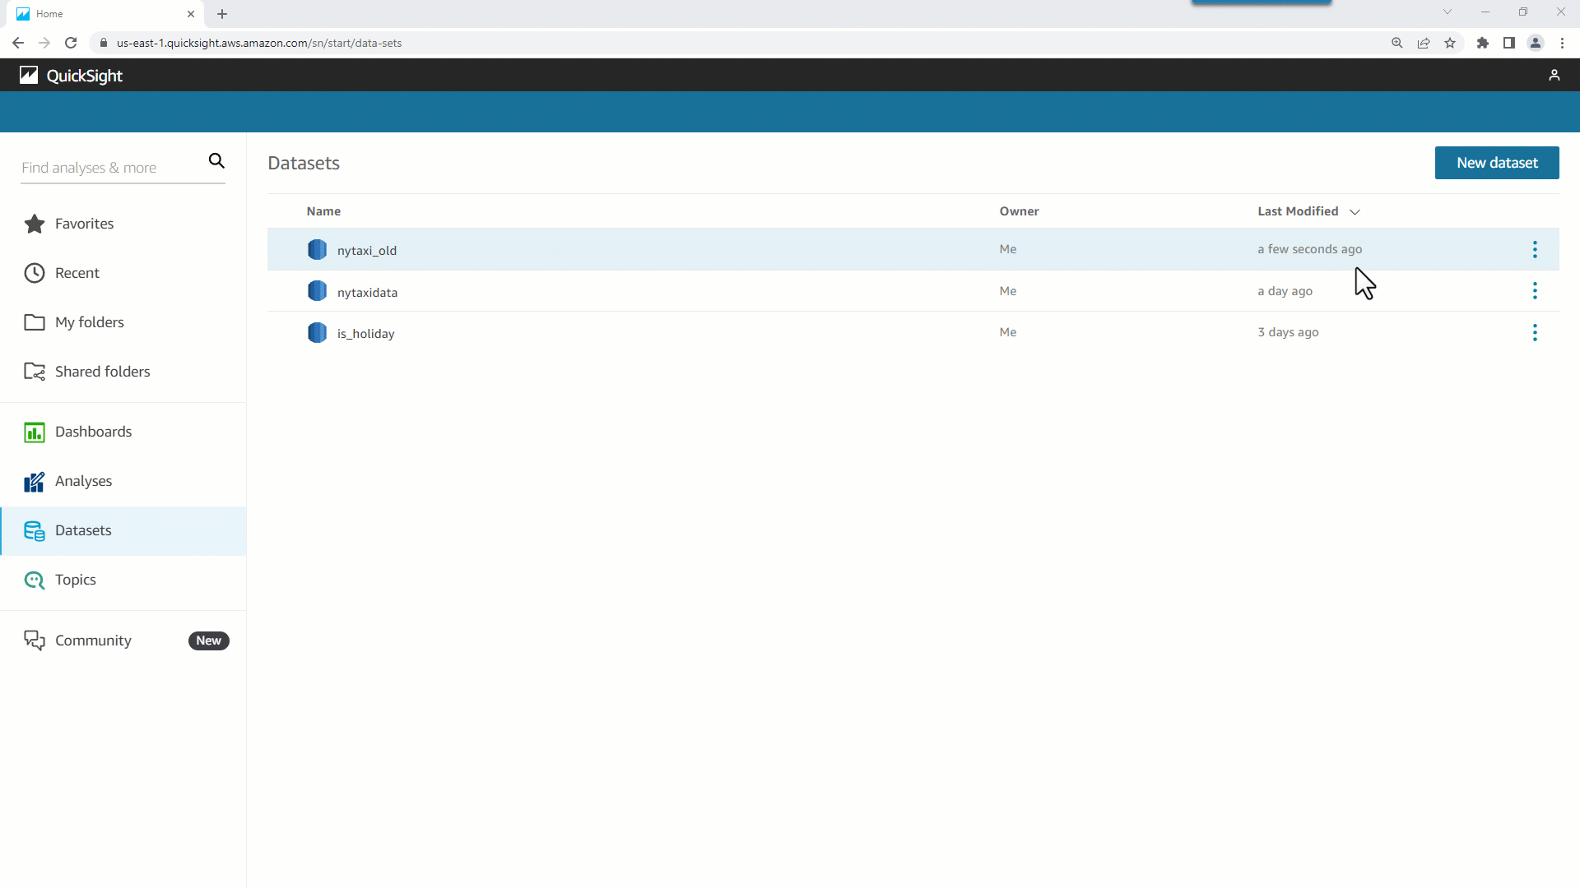Open options menu for is_holiday dataset
Image resolution: width=1580 pixels, height=888 pixels.
pos(1535,332)
